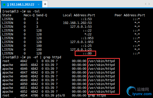Image resolution: width=153 pixels, height=98 pixels.
Task: Click the local address '::1:53'
Action: [x=86, y=19]
